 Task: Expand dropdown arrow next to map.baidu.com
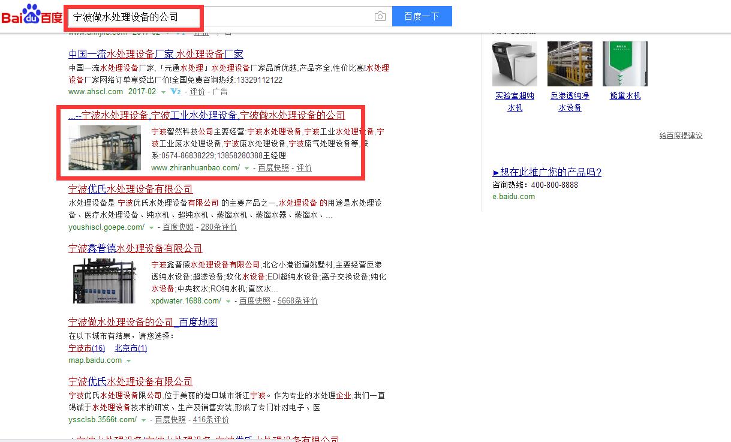tap(128, 362)
